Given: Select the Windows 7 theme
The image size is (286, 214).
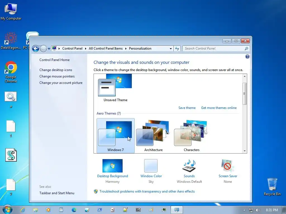Looking at the screenshot, I should coord(115,136).
